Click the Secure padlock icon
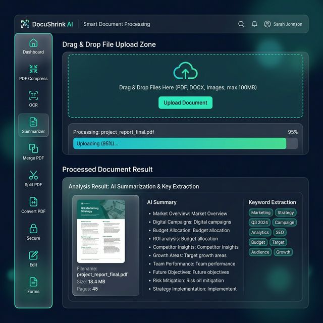The image size is (323, 323). point(33,229)
